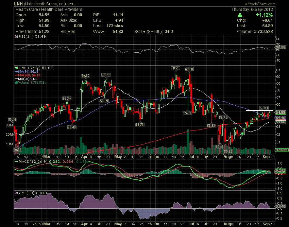The width and height of the screenshot is (289, 227).
Task: Click the MACD(12,26,9) panel label
Action: click(x=33, y=162)
